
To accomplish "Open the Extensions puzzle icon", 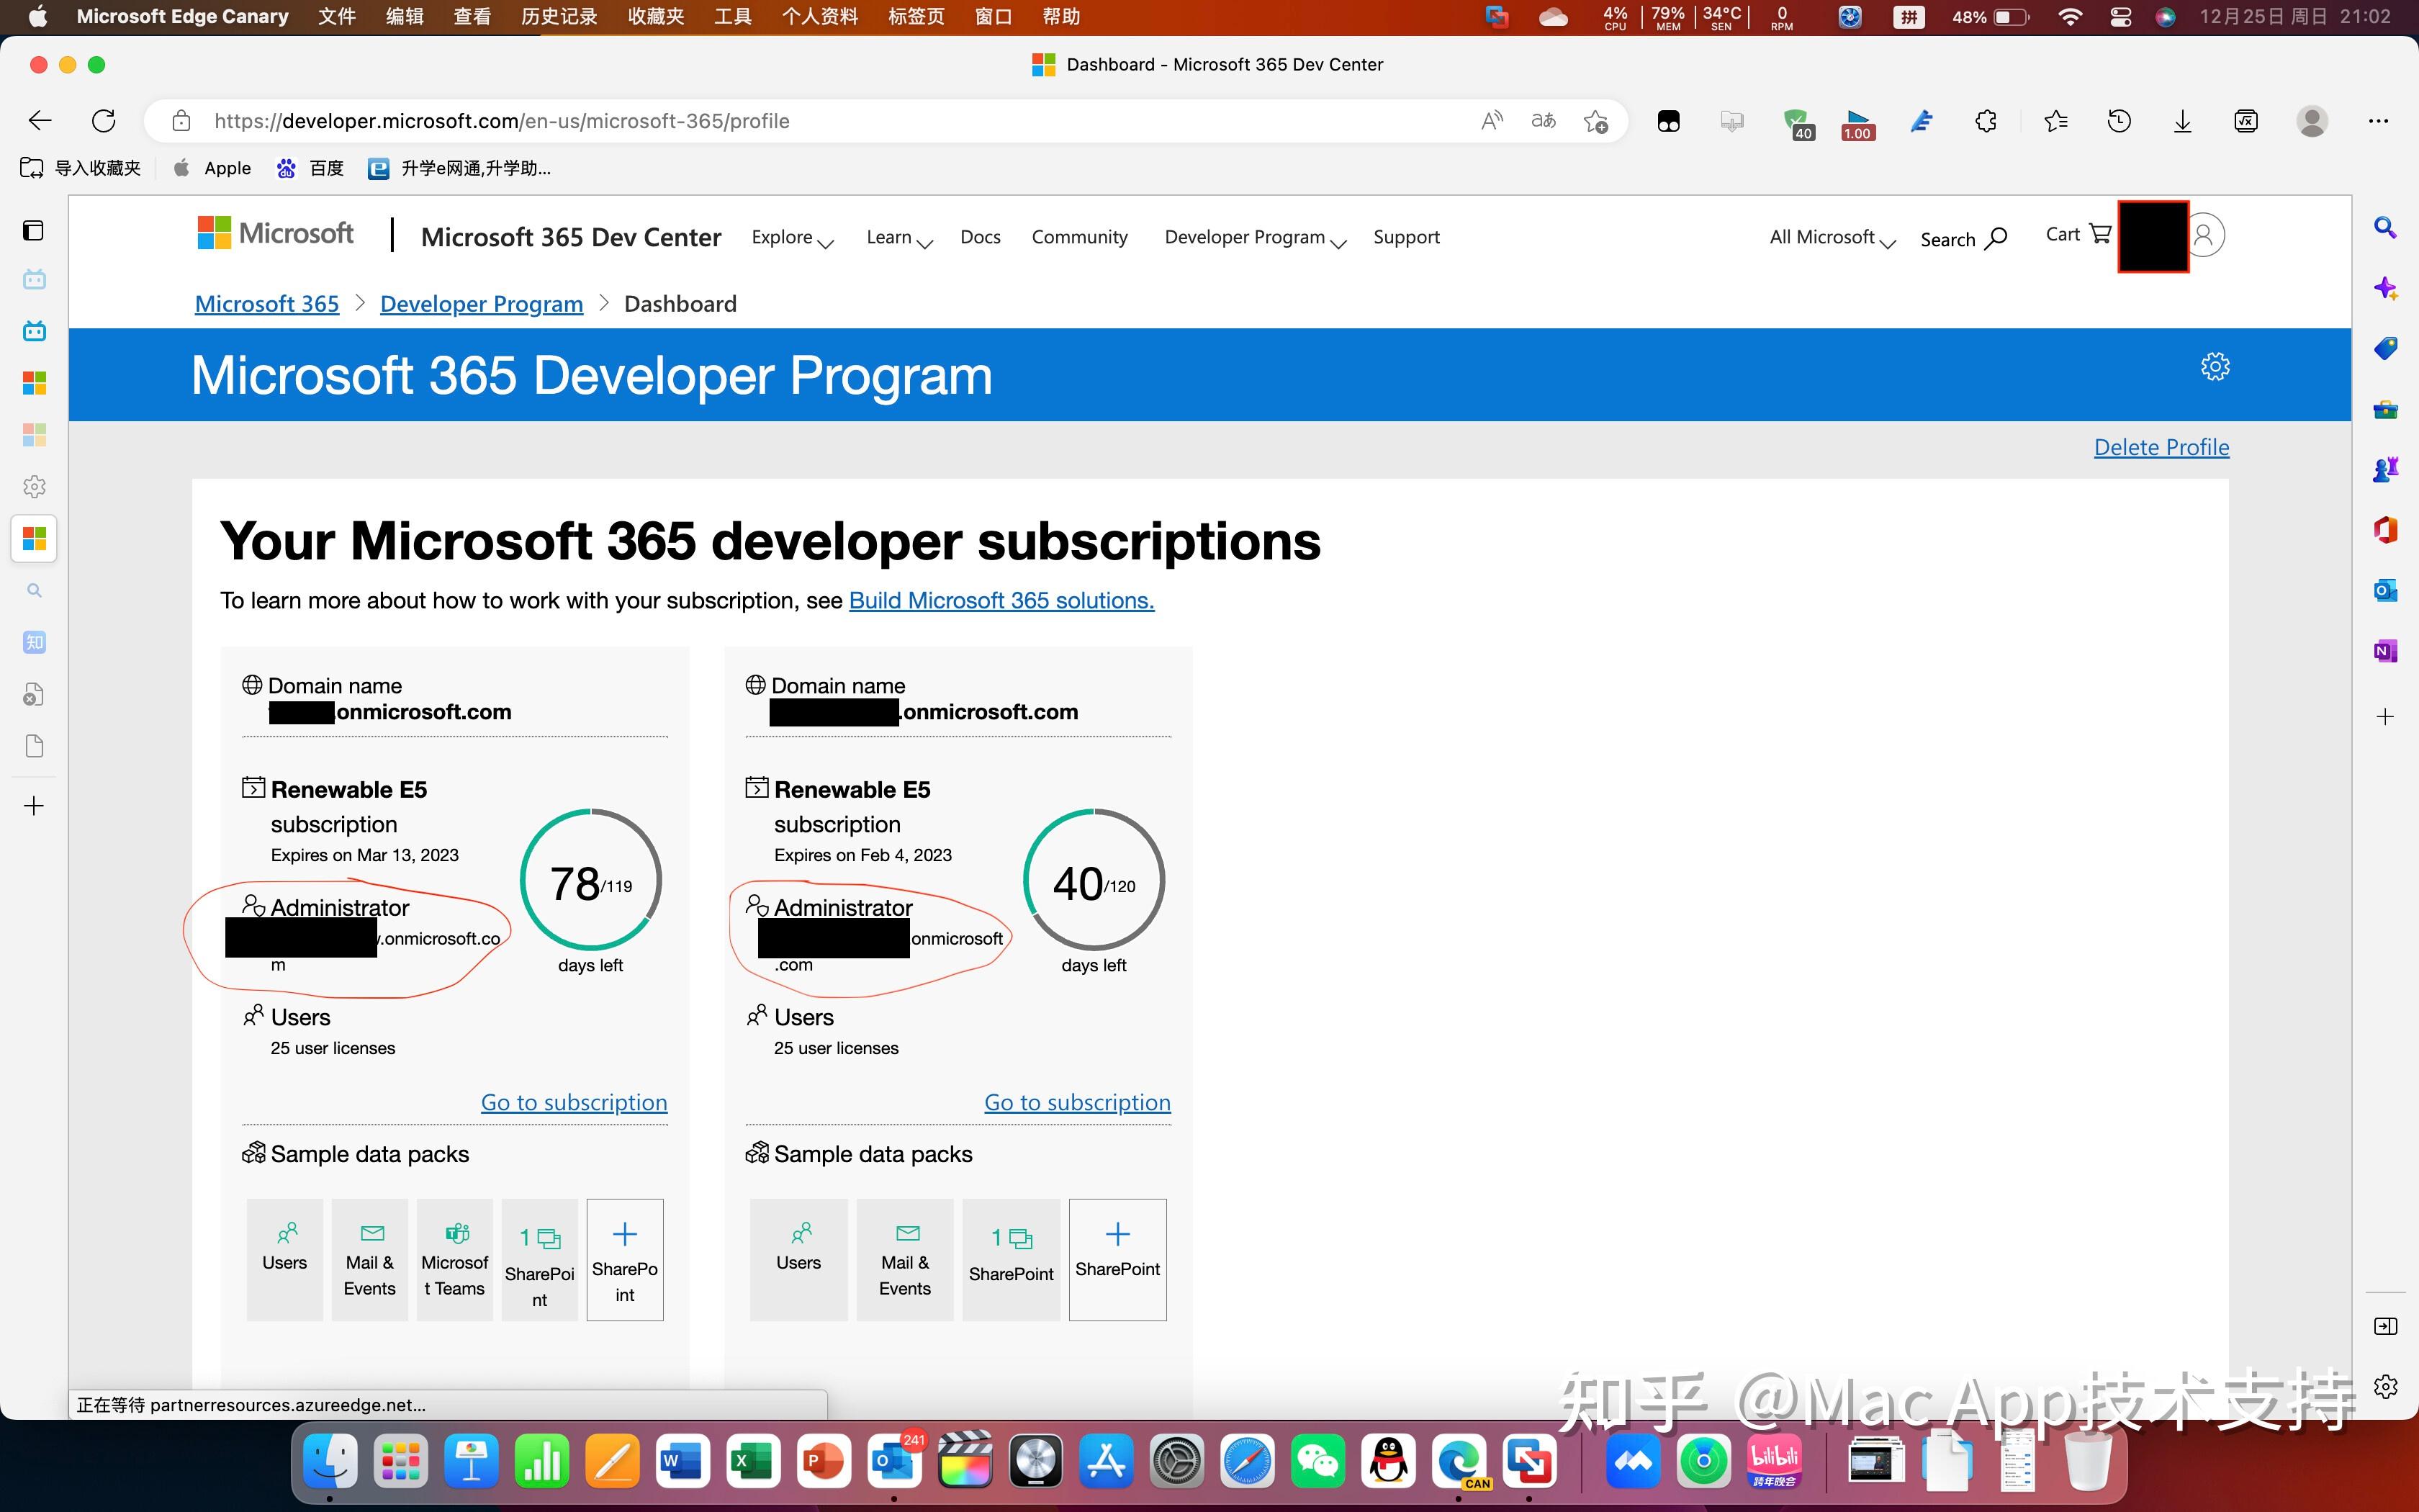I will coord(1985,121).
